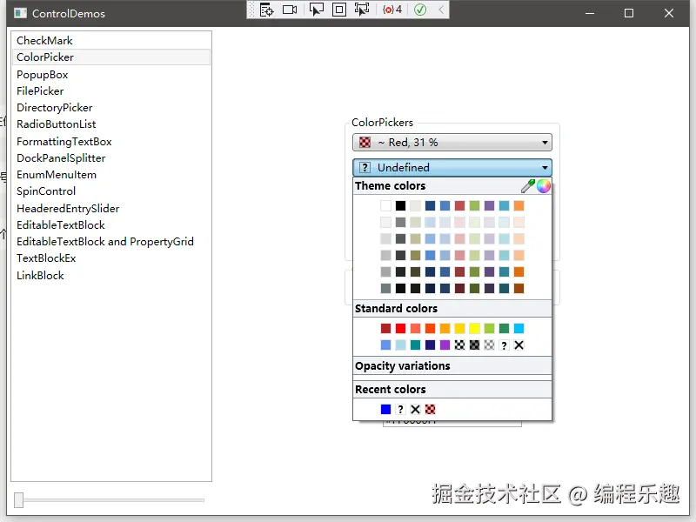Image resolution: width=696 pixels, height=522 pixels.
Task: Collapse the 'Undefined' color picker dropdown
Action: (452, 167)
